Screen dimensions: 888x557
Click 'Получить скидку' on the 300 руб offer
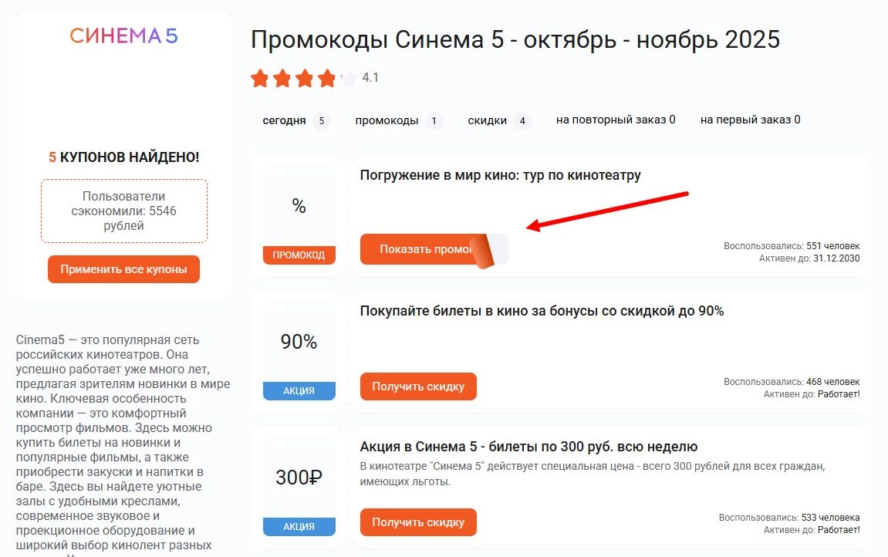(x=417, y=522)
